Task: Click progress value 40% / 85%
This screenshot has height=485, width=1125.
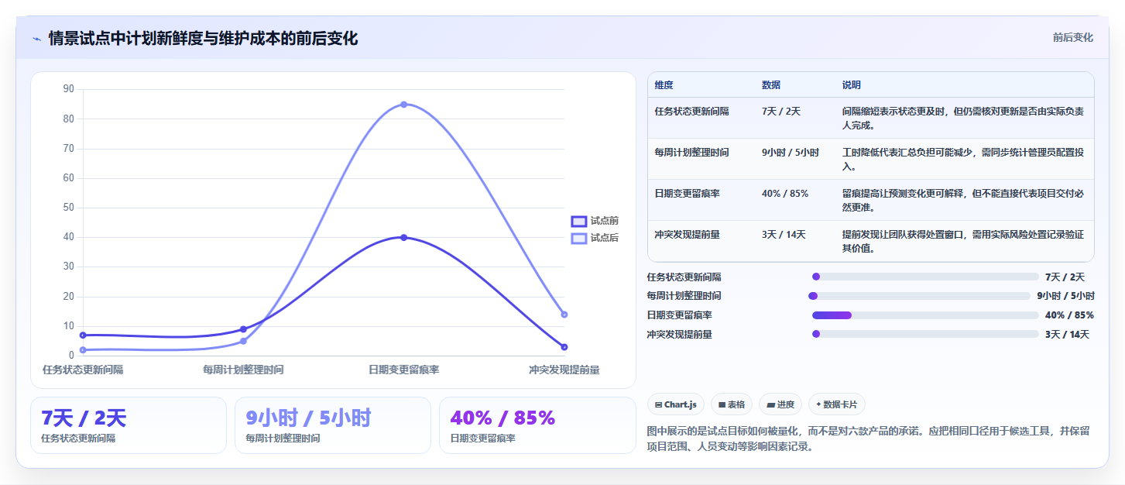Action: point(1069,315)
